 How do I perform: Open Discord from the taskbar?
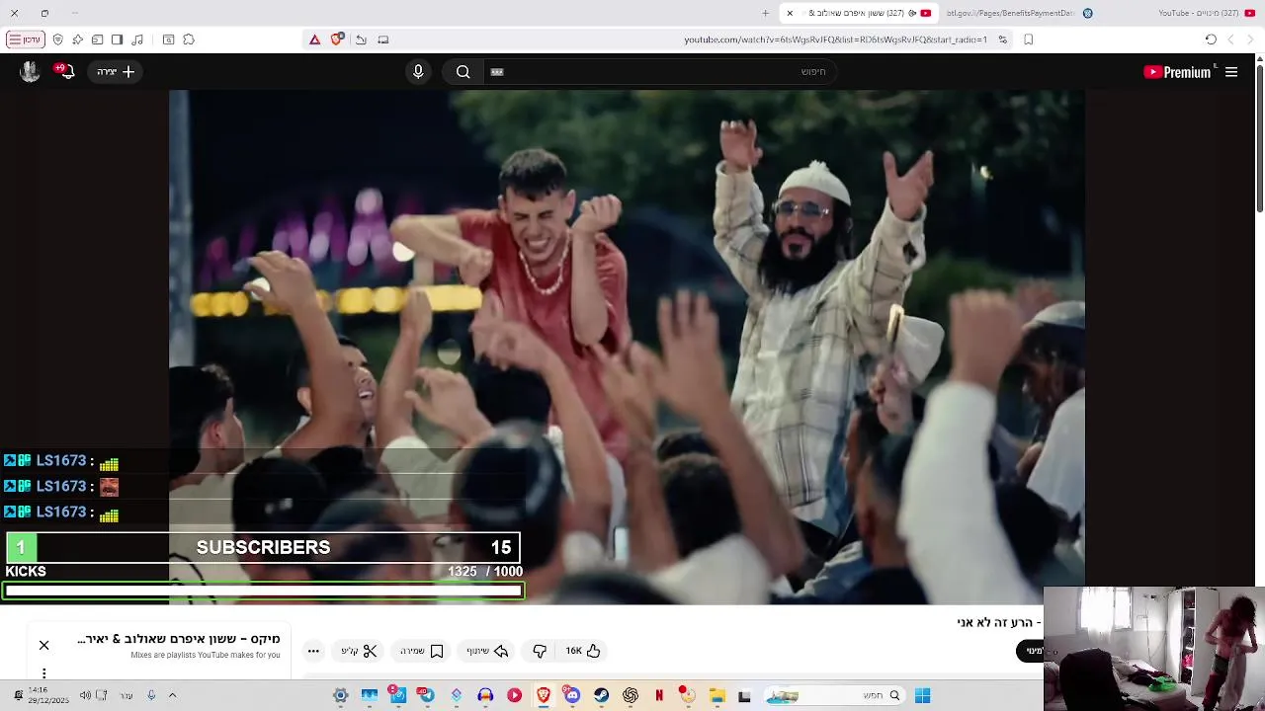(x=571, y=695)
